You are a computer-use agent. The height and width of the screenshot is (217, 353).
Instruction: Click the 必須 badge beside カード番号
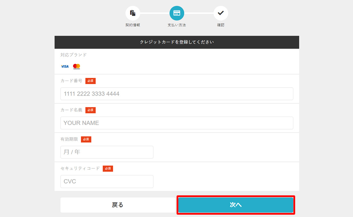pyautogui.click(x=90, y=81)
